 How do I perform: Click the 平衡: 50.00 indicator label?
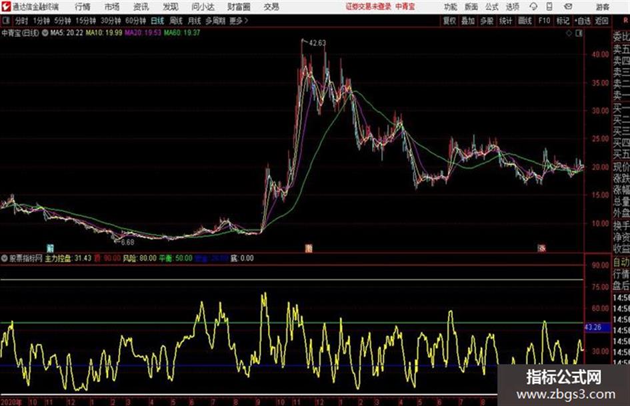point(175,258)
